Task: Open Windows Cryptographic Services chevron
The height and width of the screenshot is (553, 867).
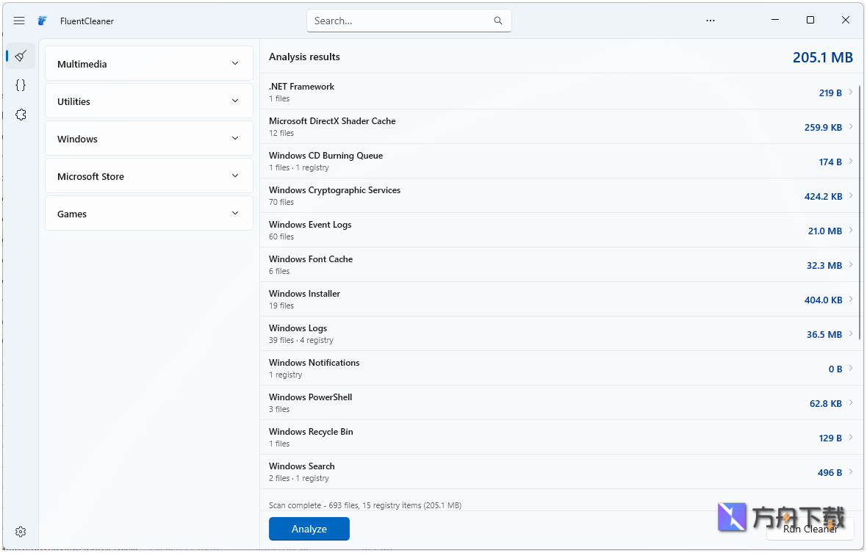Action: click(850, 195)
